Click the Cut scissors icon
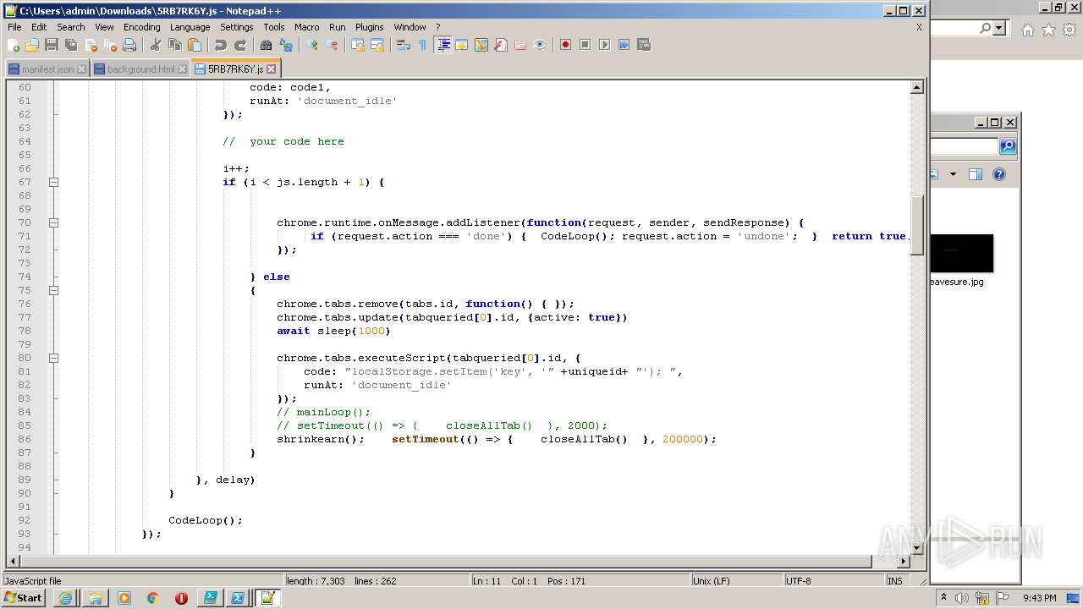 click(x=156, y=45)
